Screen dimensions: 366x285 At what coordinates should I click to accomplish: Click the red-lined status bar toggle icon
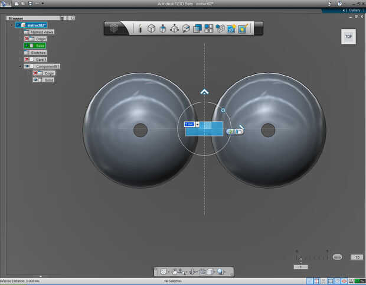[317, 281]
